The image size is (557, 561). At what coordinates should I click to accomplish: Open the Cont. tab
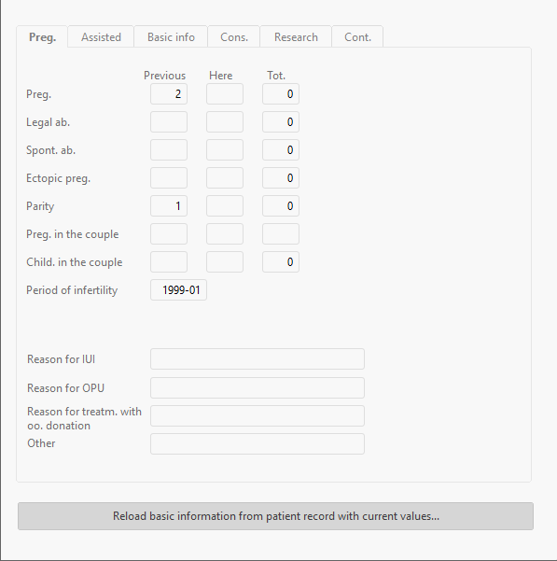(357, 36)
